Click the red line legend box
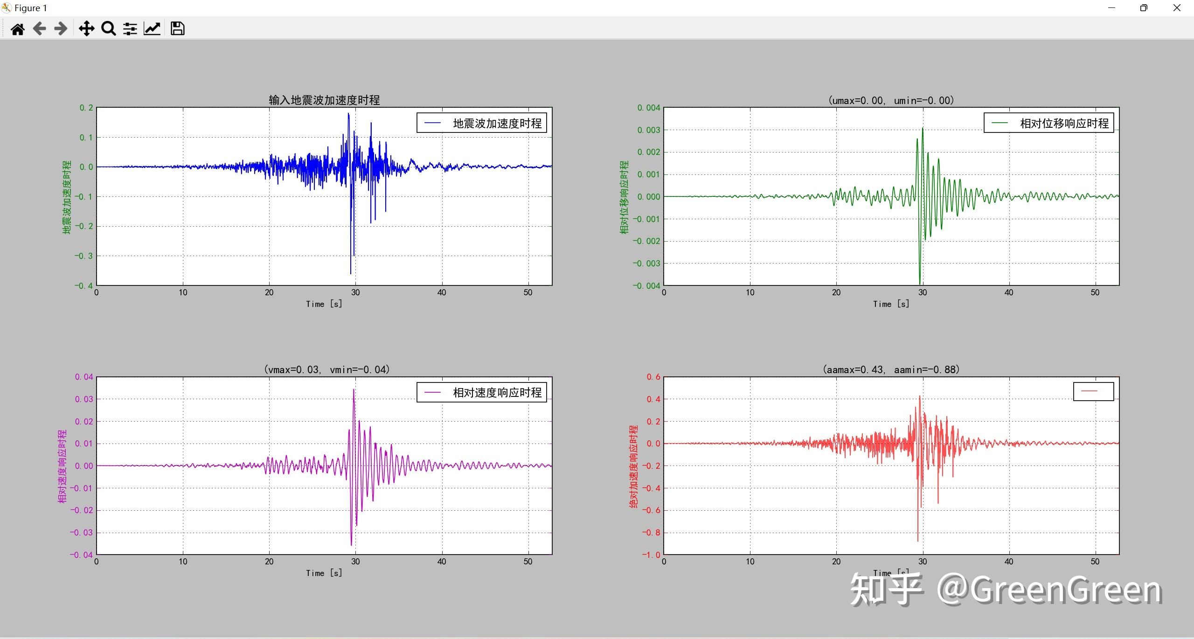1194x639 pixels. (x=1093, y=391)
